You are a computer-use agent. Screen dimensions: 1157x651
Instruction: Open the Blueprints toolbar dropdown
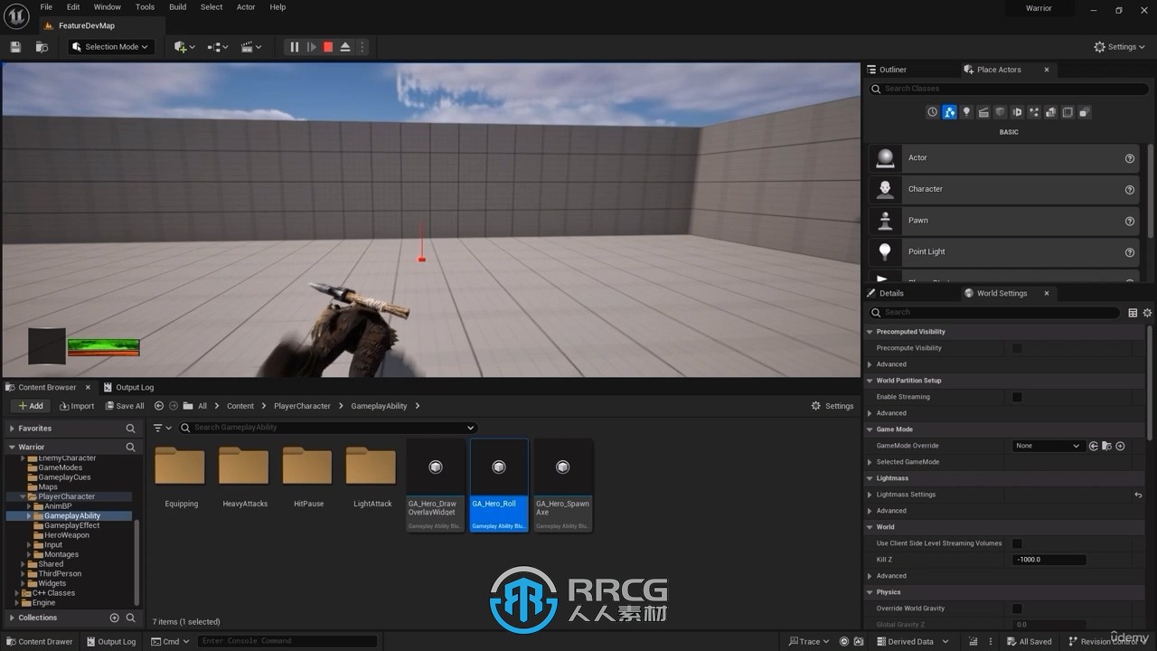218,47
